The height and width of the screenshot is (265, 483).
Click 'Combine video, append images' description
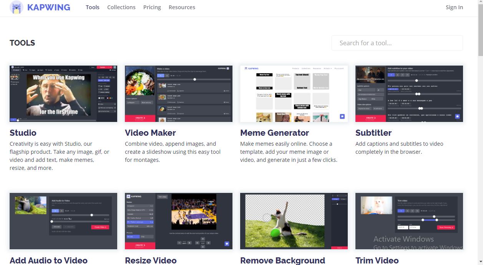(173, 152)
